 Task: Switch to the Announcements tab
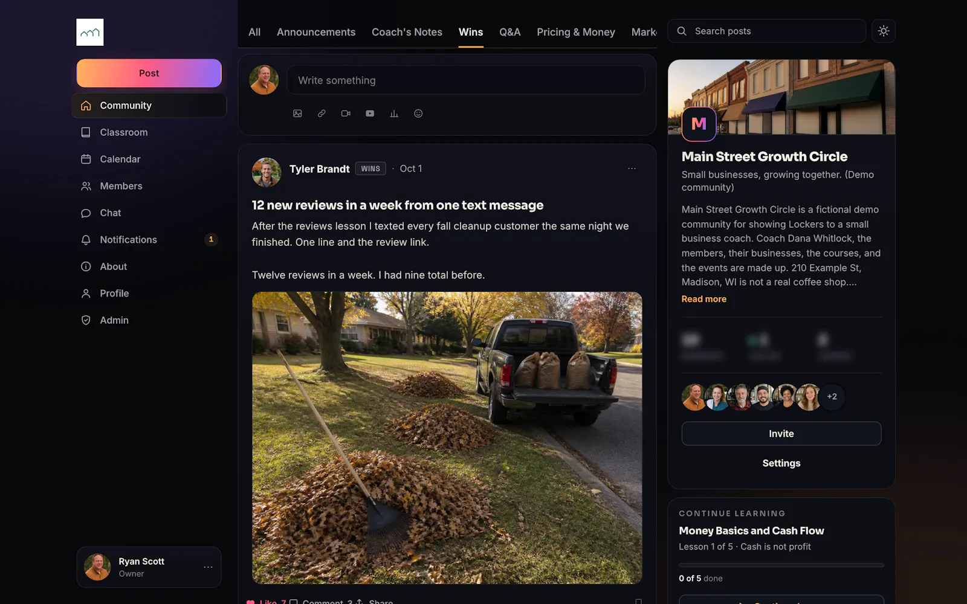(316, 32)
